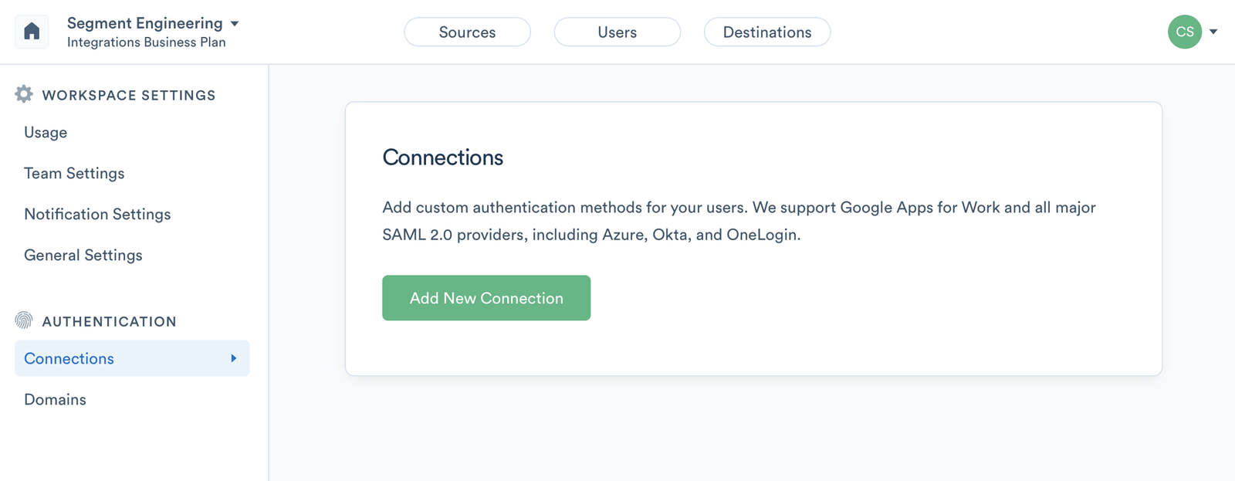
Task: Go to the Sources tab
Action: (x=467, y=32)
